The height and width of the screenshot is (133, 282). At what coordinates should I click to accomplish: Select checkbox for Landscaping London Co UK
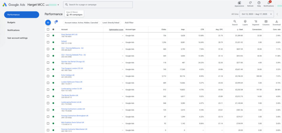[48, 89]
